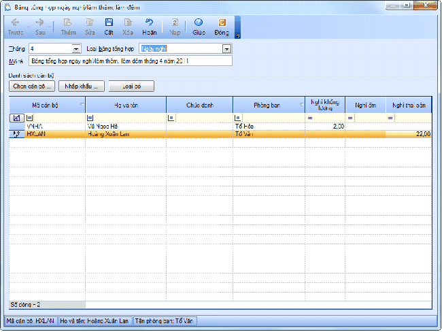The height and width of the screenshot is (332, 442).
Task: Select the Vũ Ngọc Hà name cell
Action: point(126,127)
